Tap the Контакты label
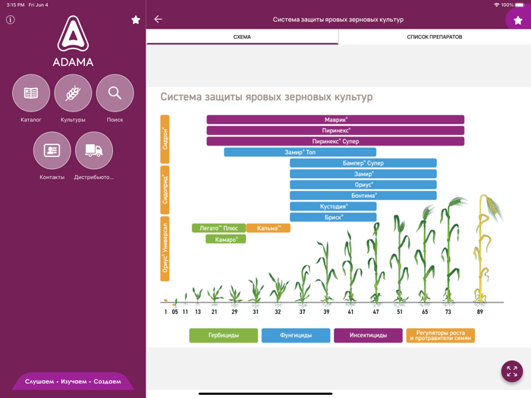 52,177
